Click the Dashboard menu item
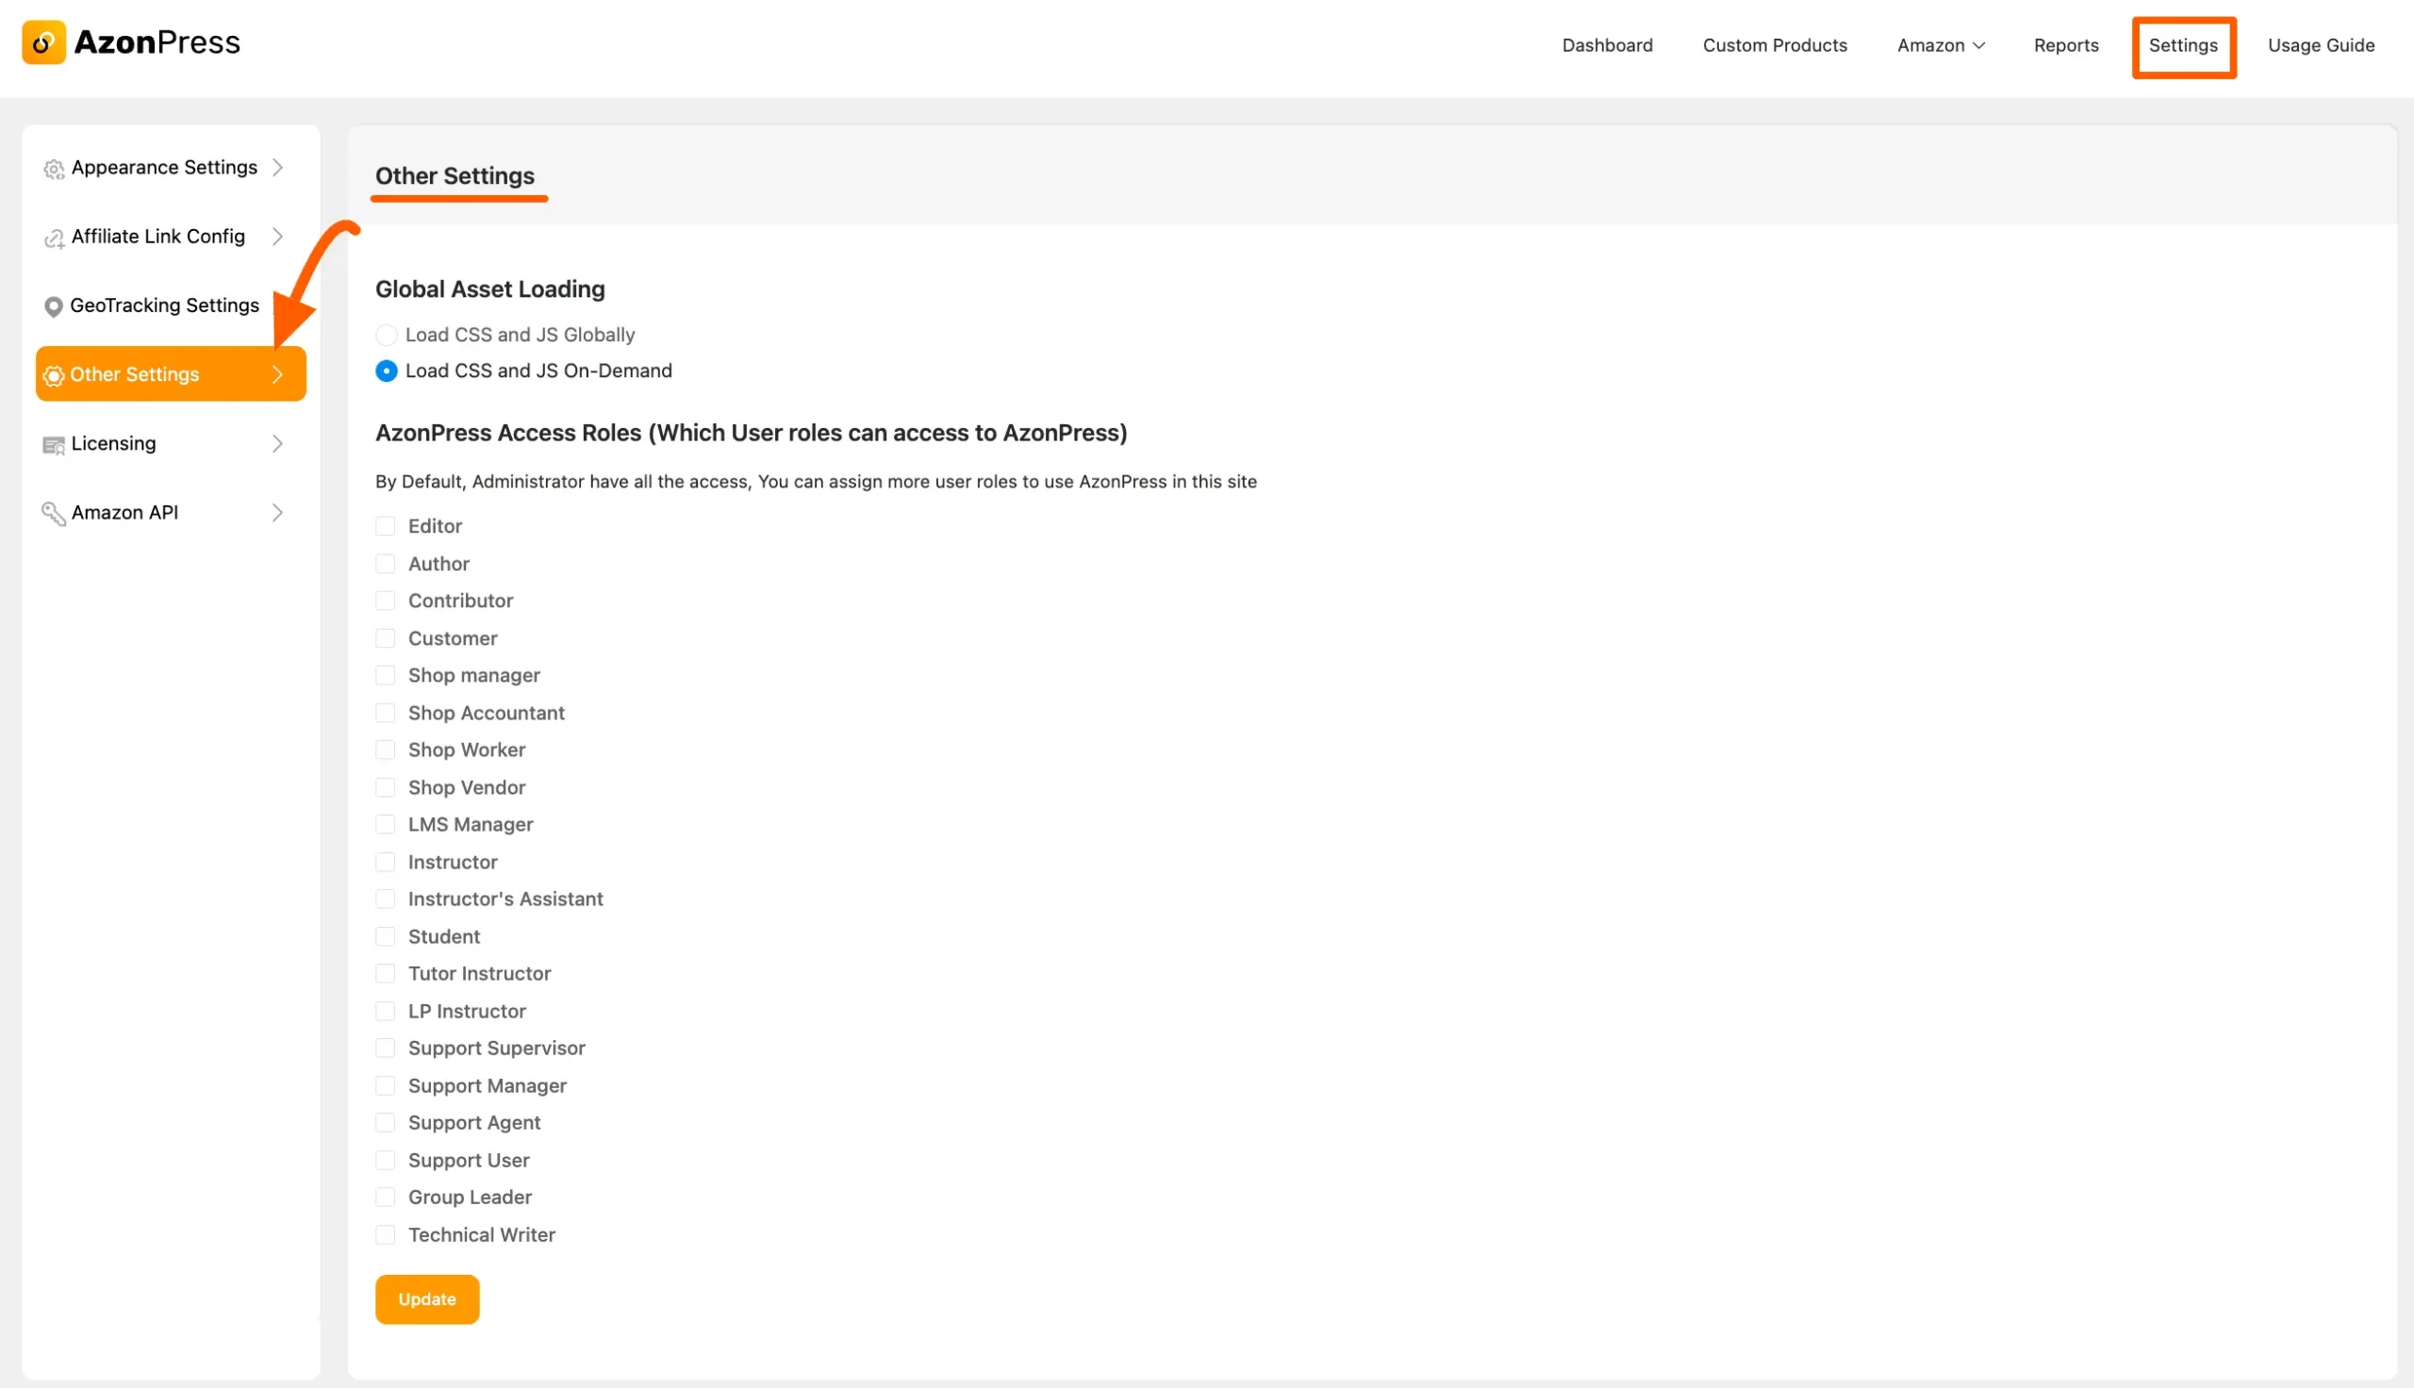Screen dimensions: 2414x1388 pyautogui.click(x=1607, y=44)
